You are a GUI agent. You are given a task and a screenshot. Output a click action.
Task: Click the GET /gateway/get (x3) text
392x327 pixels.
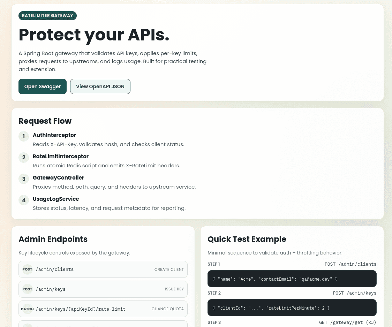pos(348,322)
